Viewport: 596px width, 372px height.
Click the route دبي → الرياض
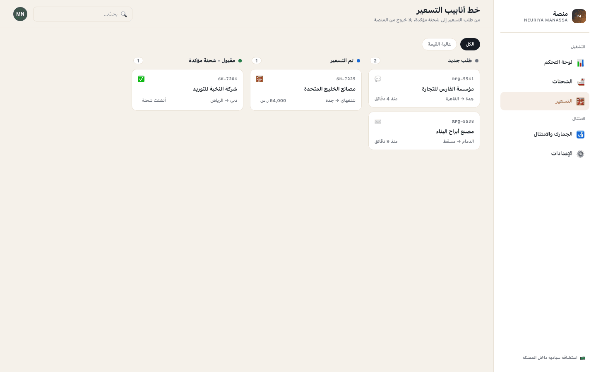coord(224,100)
